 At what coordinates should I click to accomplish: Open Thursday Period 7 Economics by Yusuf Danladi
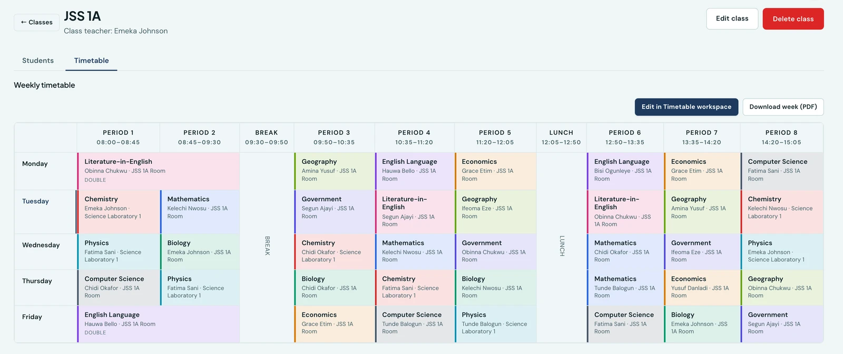coord(702,288)
